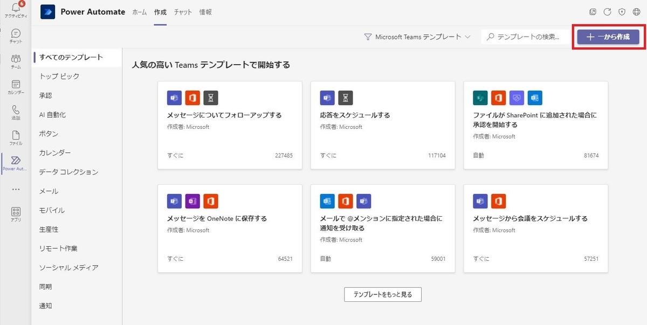The image size is (647, 325).
Task: Click the テンプレートの検索 search field
Action: pyautogui.click(x=525, y=37)
